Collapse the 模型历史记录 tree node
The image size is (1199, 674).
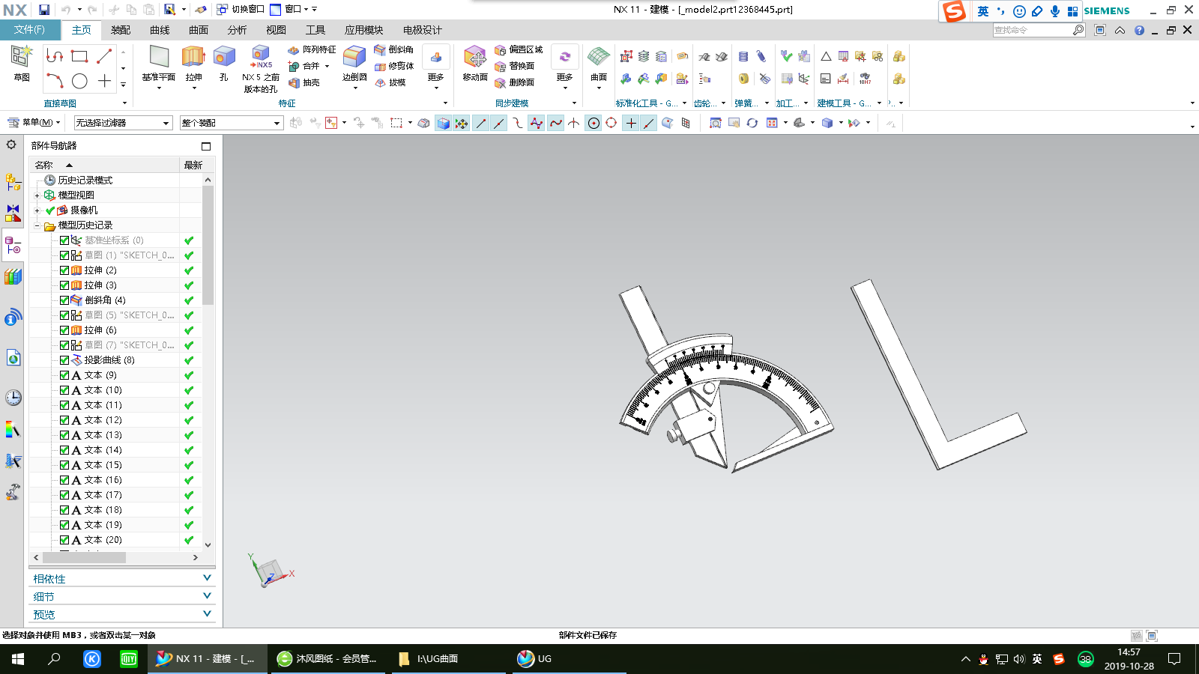pyautogui.click(x=37, y=225)
